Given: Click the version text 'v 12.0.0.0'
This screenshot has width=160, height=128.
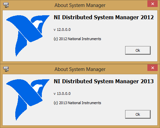Looking at the screenshot, I should pos(62,30).
